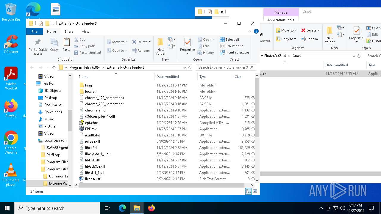Image resolution: width=381 pixels, height=214 pixels.
Task: Select the Home ribbon tab
Action: (x=51, y=32)
